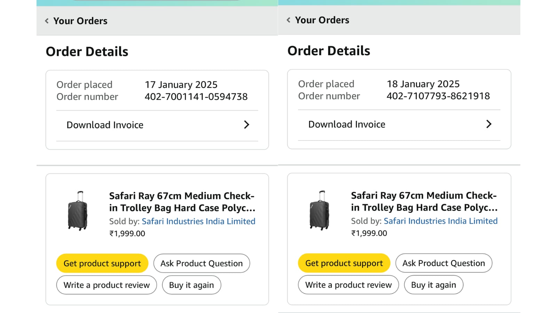Buy it again in 17 January order
The width and height of the screenshot is (557, 313).
pos(191,285)
